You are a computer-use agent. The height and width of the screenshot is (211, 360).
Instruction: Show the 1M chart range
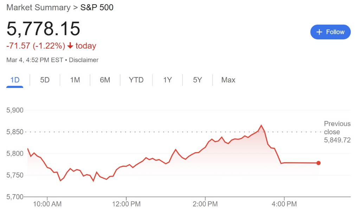point(75,80)
